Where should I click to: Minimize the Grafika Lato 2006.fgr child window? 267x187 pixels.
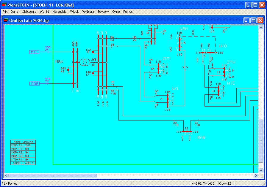(x=246, y=20)
